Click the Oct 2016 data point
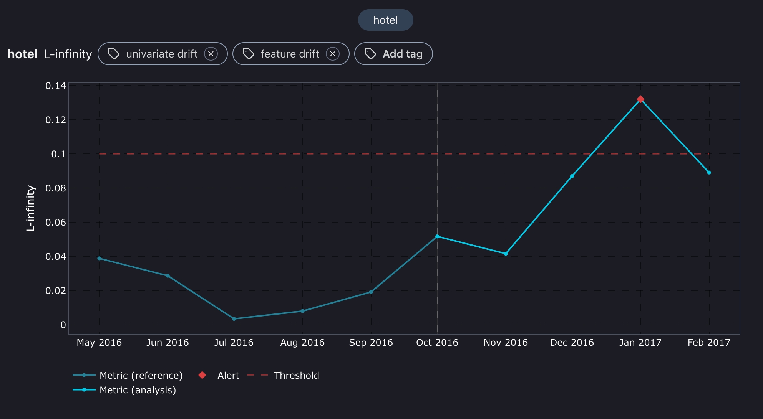This screenshot has width=763, height=419. 437,236
